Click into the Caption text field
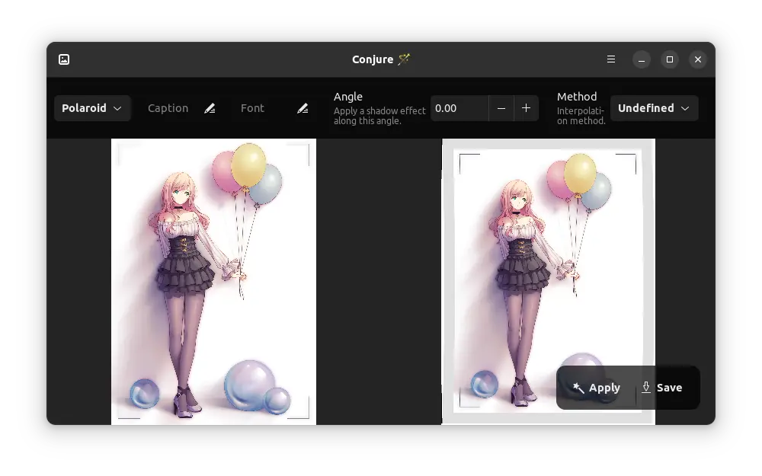This screenshot has height=476, width=762. click(168, 108)
